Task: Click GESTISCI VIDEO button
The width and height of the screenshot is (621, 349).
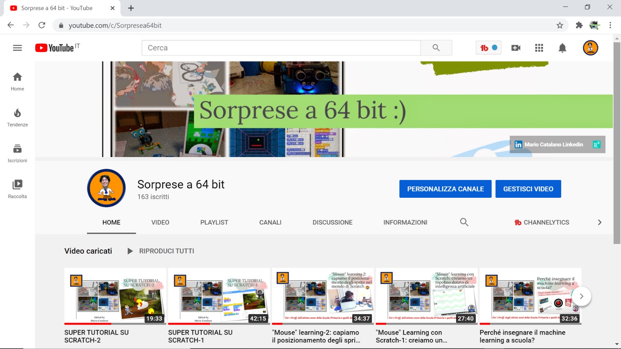Action: tap(528, 189)
